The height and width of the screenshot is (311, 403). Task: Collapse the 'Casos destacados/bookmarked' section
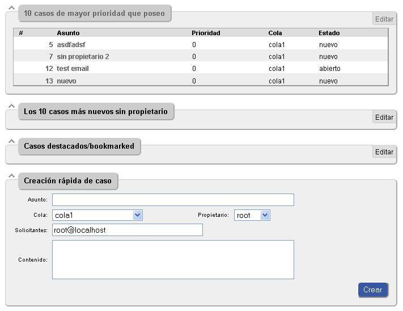coord(12,141)
